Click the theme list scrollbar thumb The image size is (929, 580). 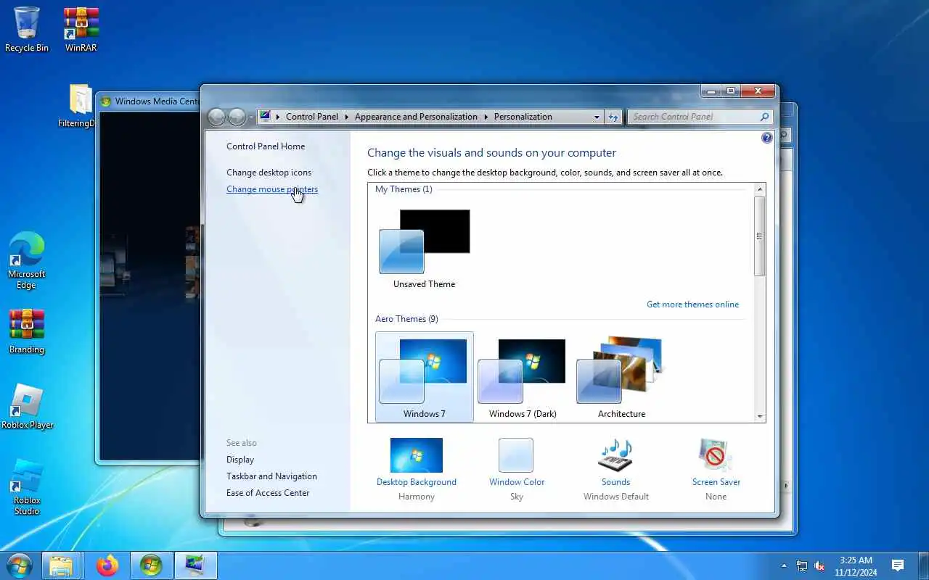[760, 236]
